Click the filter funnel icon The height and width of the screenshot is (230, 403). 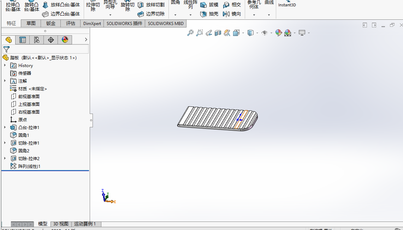(x=7, y=49)
